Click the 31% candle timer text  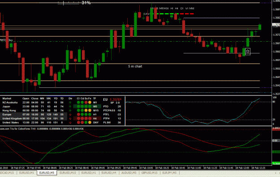(x=86, y=3)
